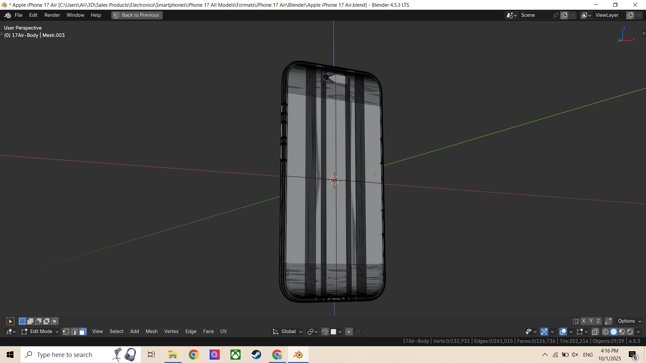Switch to material preview shading
The width and height of the screenshot is (646, 363).
(622, 332)
